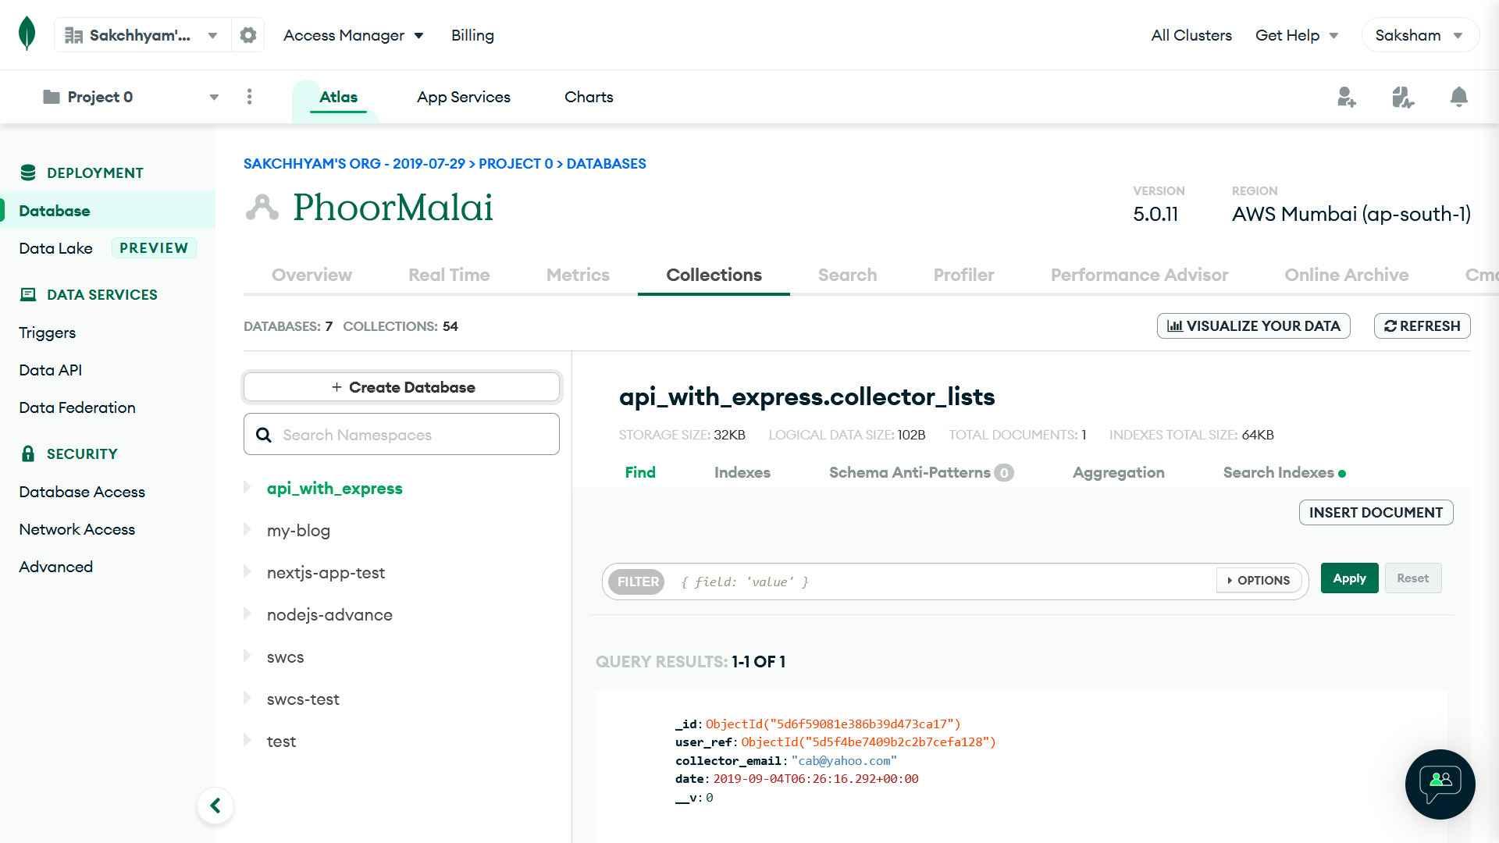Image resolution: width=1499 pixels, height=843 pixels.
Task: Click the invite user icon
Action: pyautogui.click(x=1346, y=97)
